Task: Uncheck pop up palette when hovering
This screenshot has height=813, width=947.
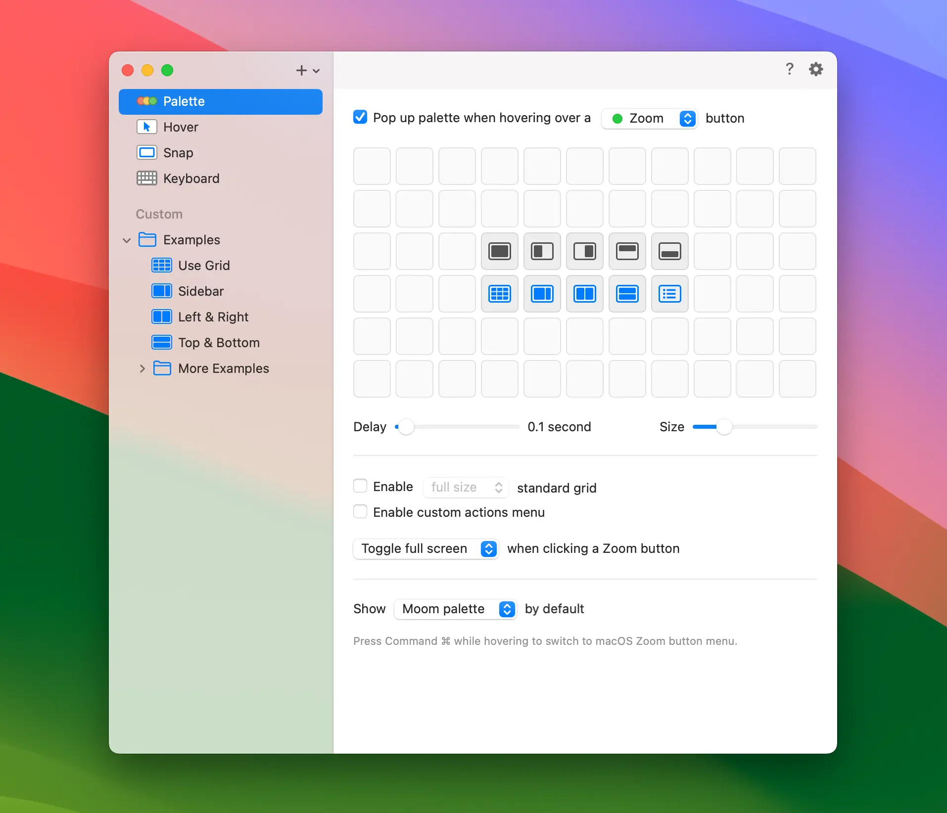Action: [360, 117]
